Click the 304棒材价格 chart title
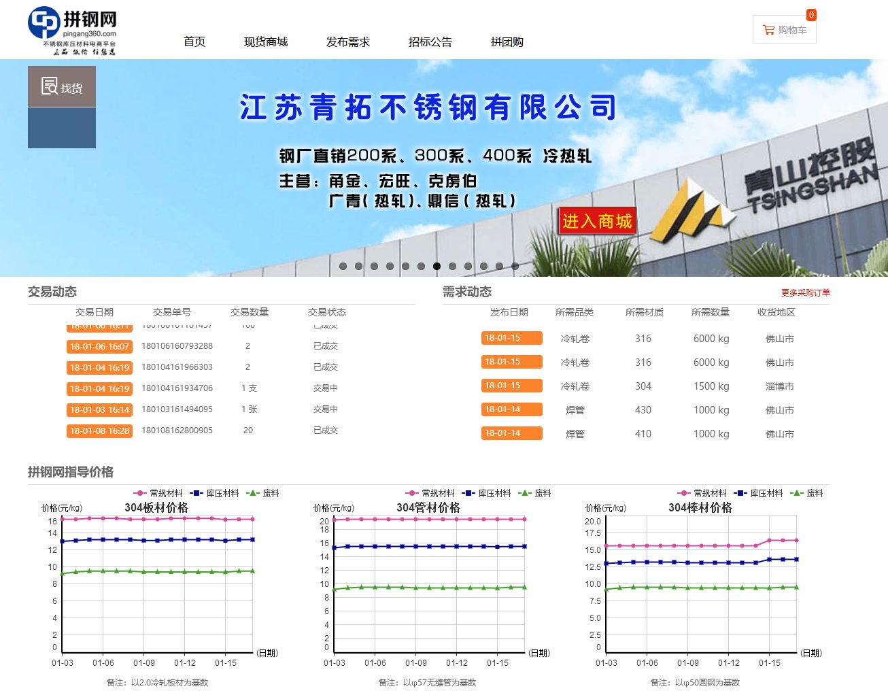Screen dimensions: 888x693 (700, 507)
